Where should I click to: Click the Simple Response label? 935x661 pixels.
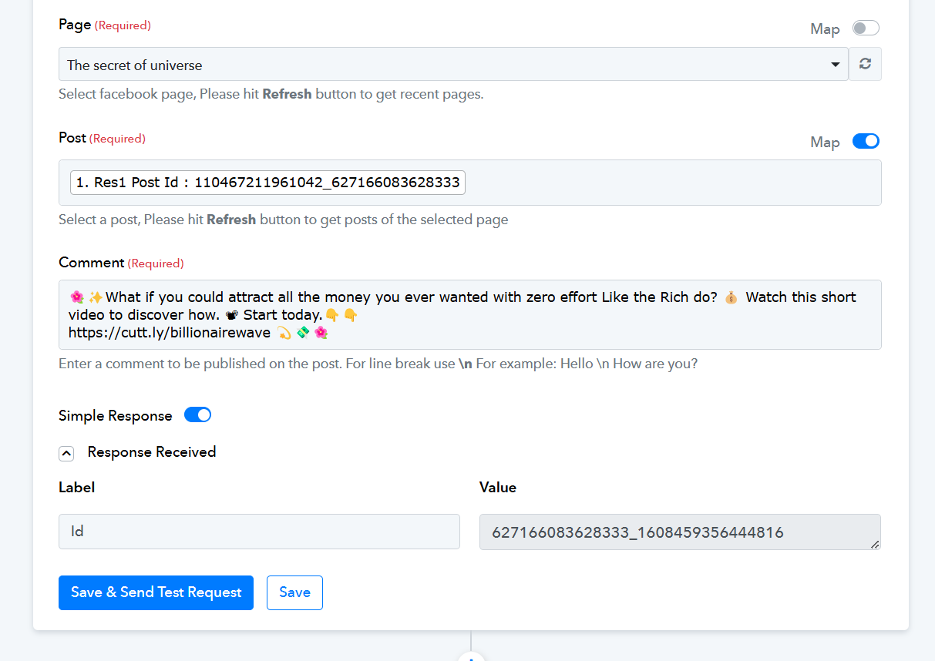116,416
